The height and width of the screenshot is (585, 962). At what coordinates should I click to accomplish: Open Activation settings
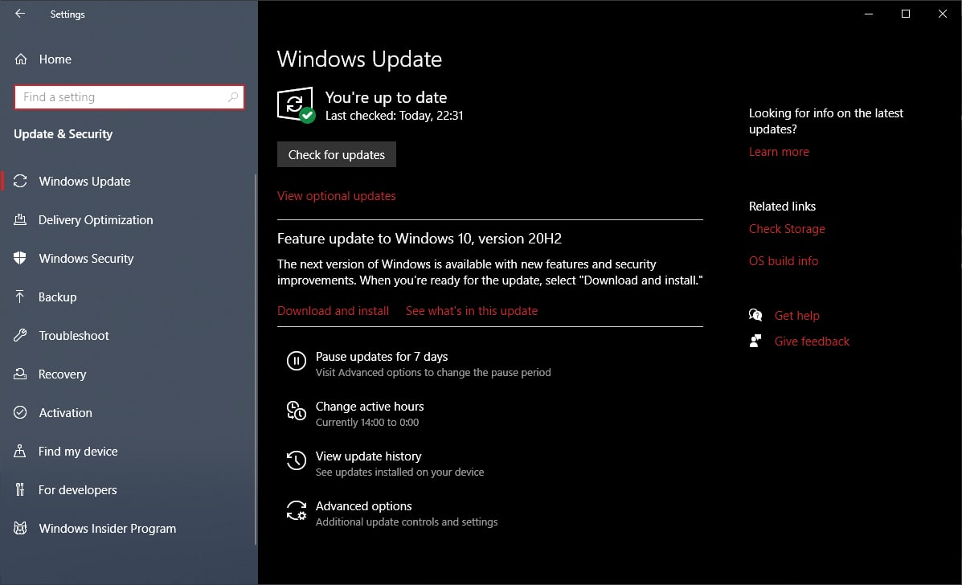(x=66, y=413)
